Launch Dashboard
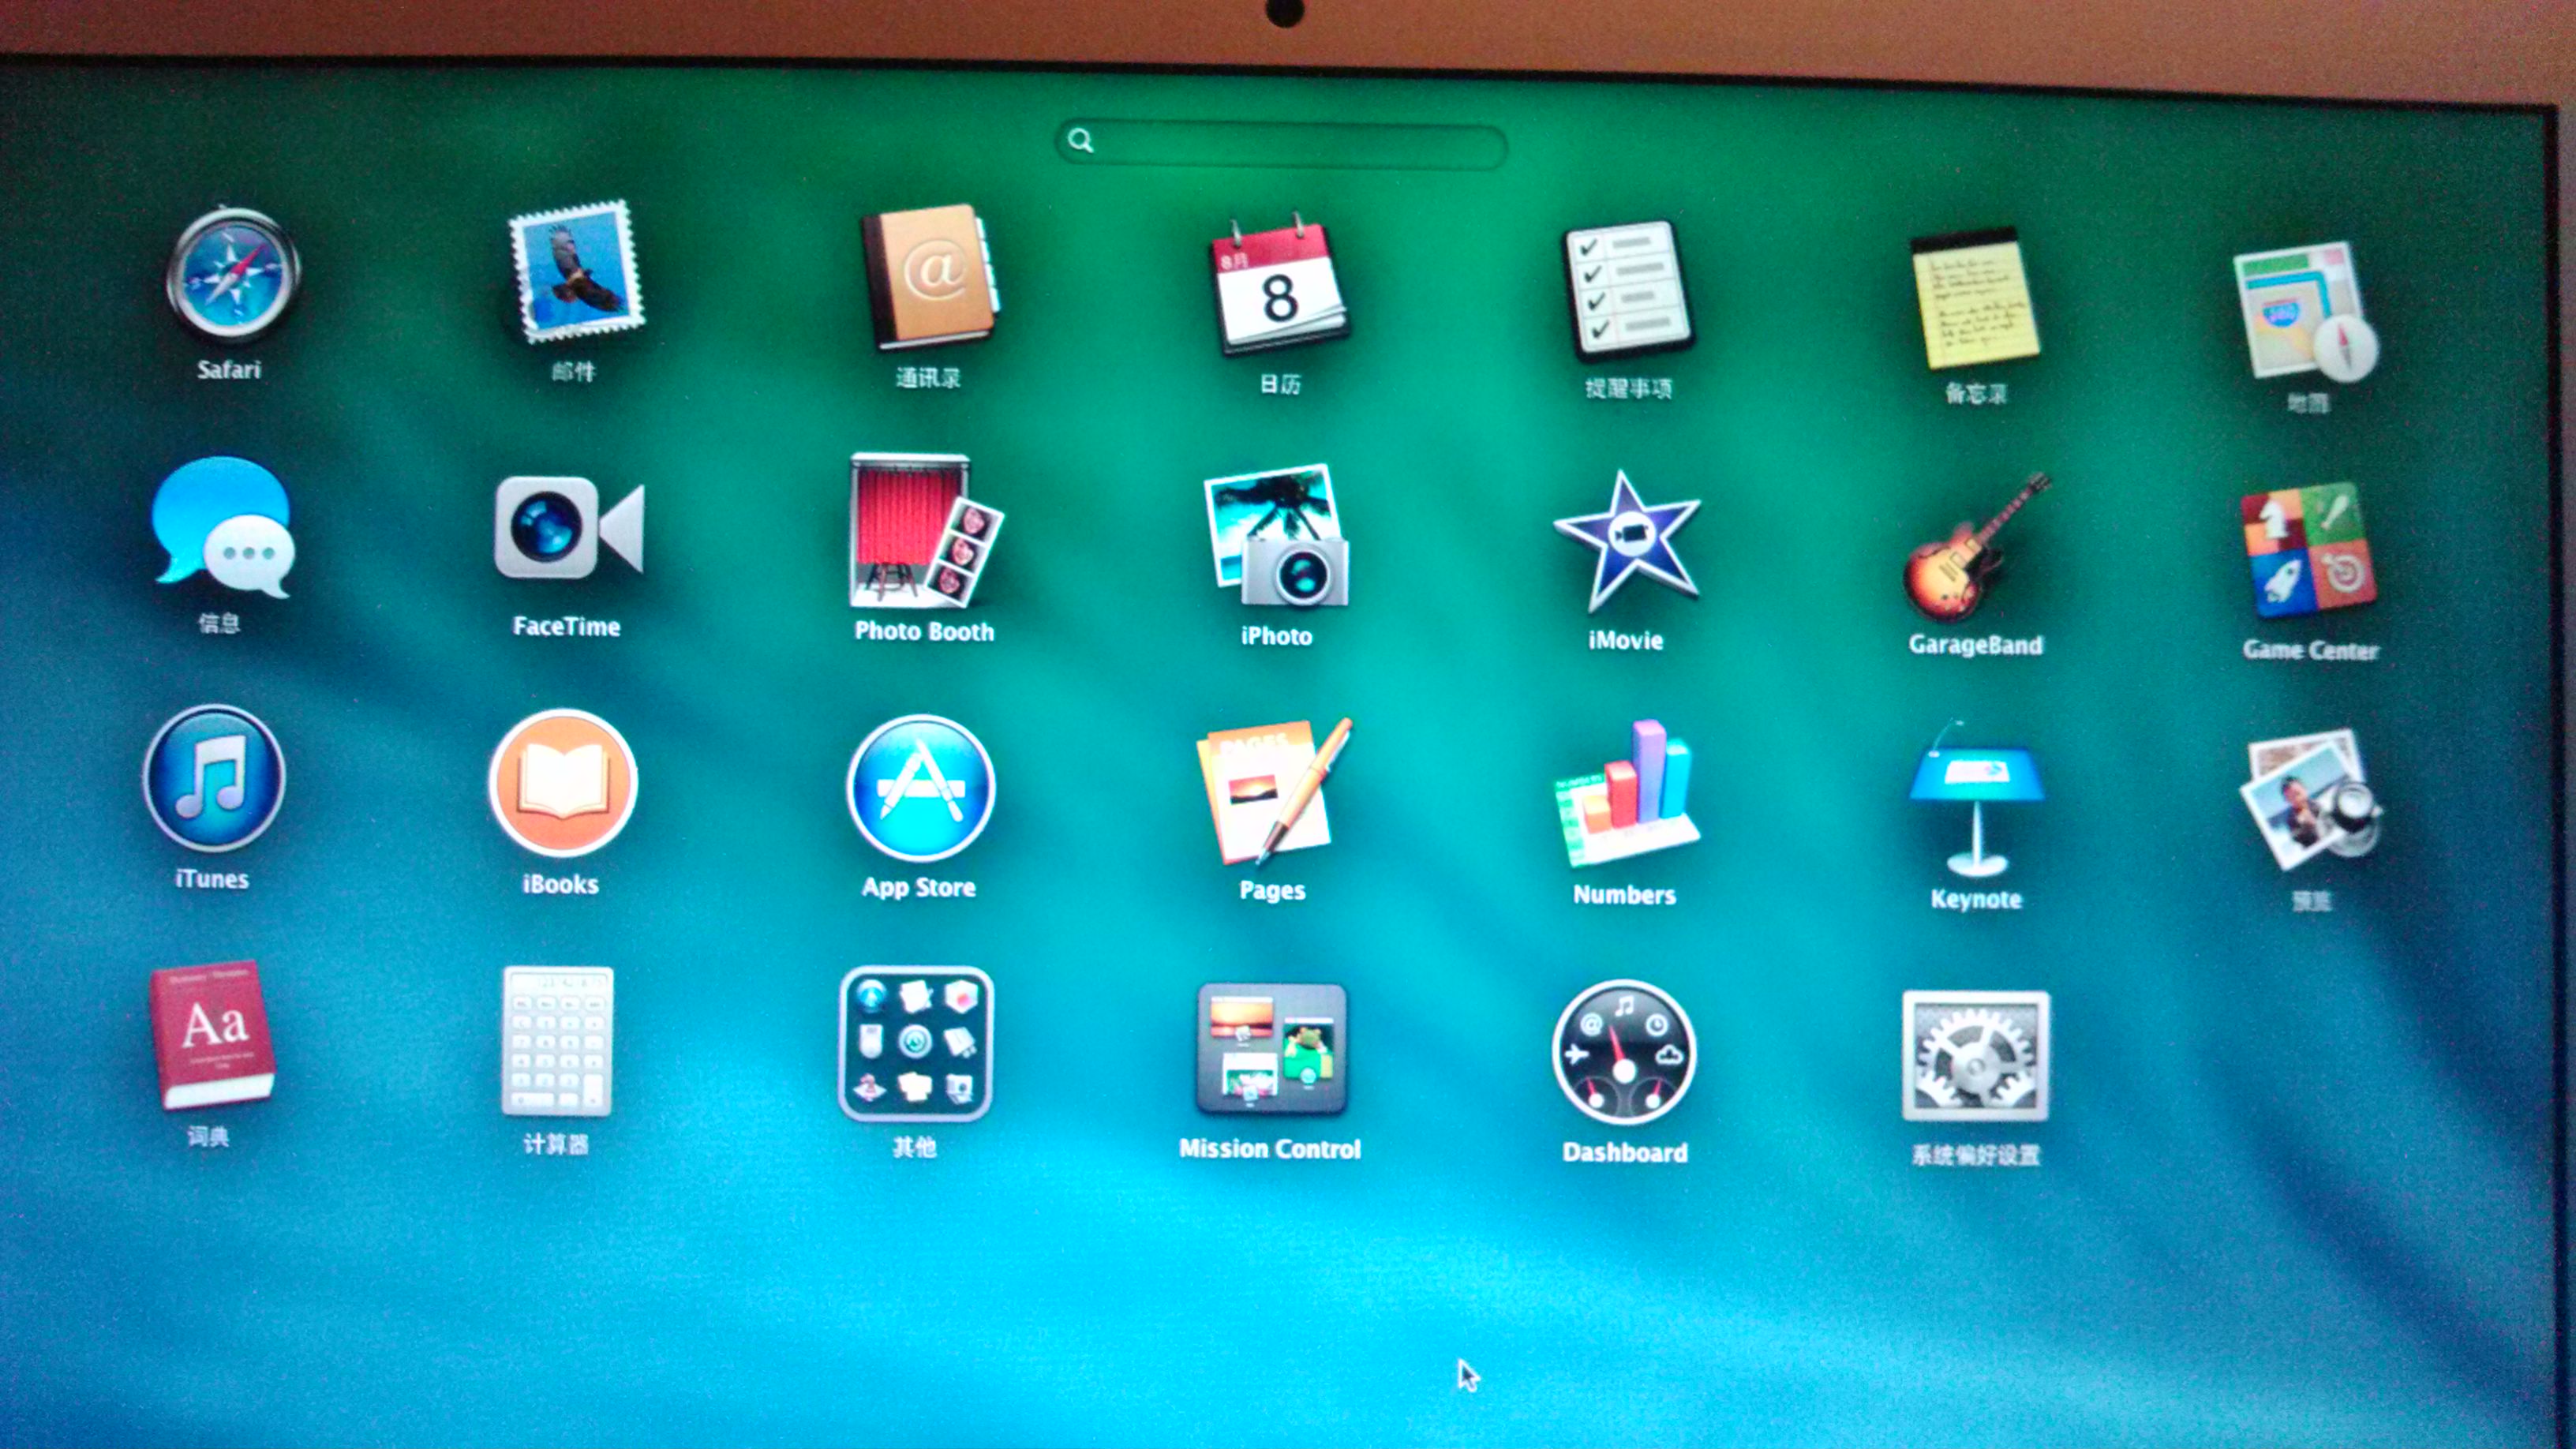 tap(1624, 1052)
